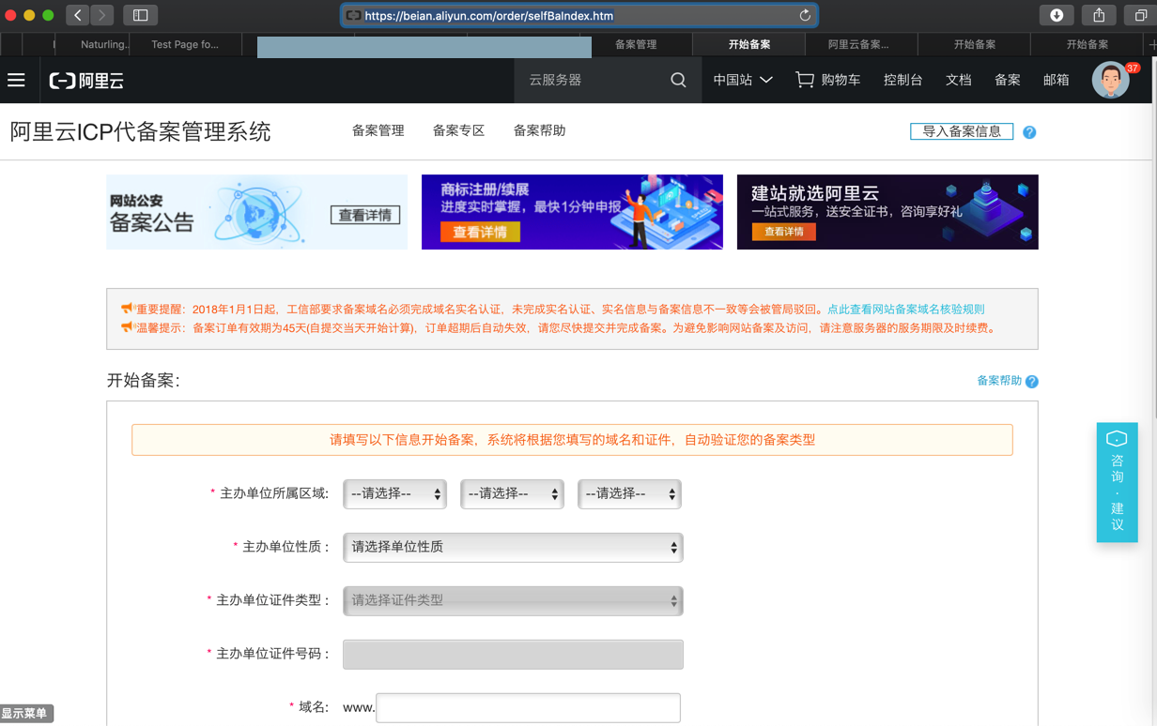Click 查看详情 on the 建站就选阿里云 banner
Viewport: 1157px width, 726px height.
783,232
